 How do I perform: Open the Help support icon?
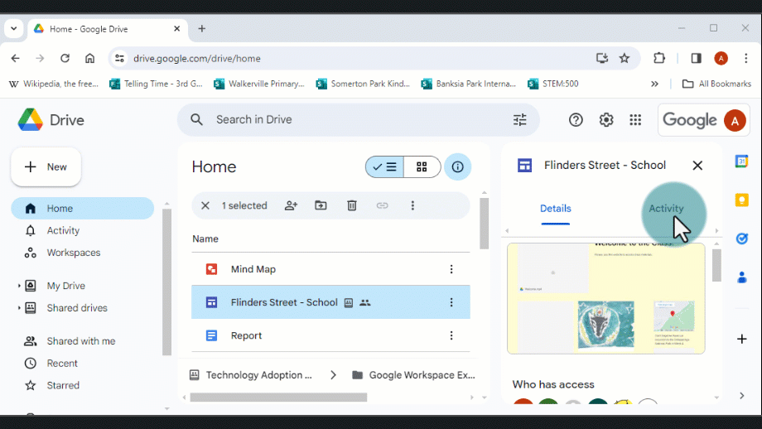(576, 119)
